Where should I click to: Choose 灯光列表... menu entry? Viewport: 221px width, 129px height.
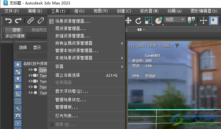[86, 116]
